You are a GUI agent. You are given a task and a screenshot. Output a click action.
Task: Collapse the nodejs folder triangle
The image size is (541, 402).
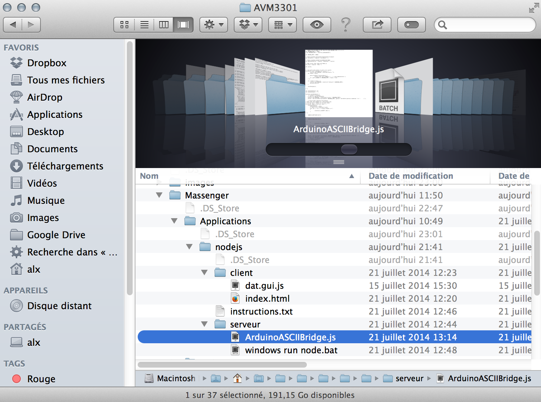click(x=189, y=247)
